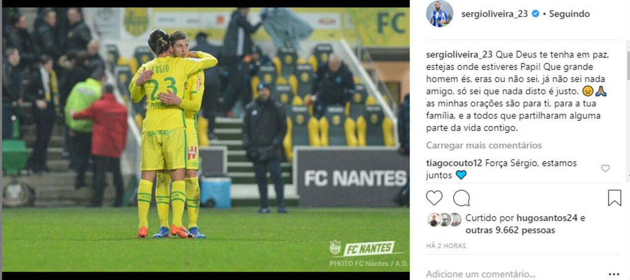
Task: Click the sergioliveira_23 username in the caption
Action: point(459,55)
